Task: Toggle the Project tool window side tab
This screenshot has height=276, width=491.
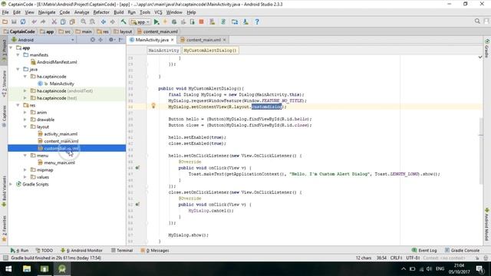Action: [4, 50]
